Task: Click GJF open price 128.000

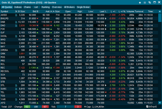Action: (67, 33)
